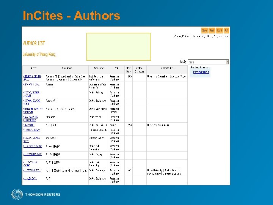The width and height of the screenshot is (273, 205).
Task: Export the author list with the Excel button
Action: click(x=220, y=30)
